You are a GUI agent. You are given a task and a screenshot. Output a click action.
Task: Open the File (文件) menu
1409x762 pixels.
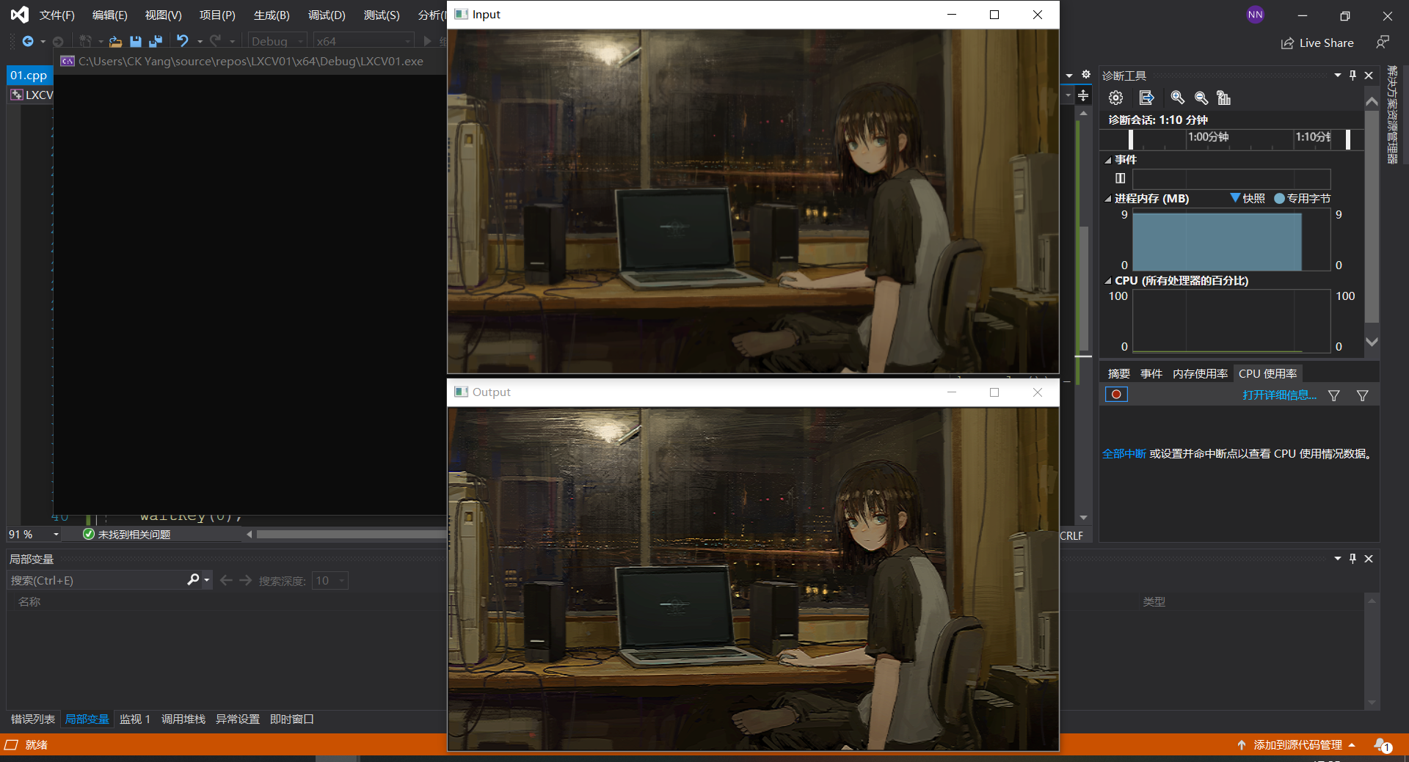pos(57,15)
